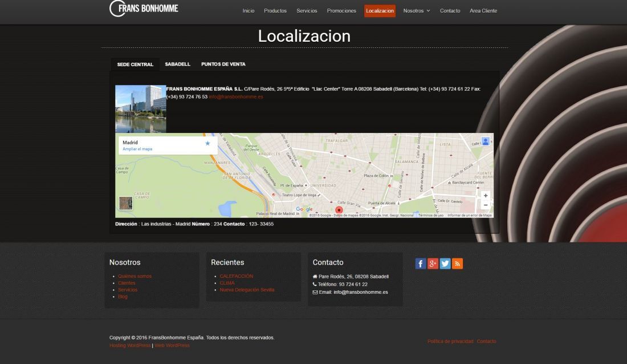This screenshot has width=627, height=364.
Task: Open Blog footer link
Action: tap(123, 297)
